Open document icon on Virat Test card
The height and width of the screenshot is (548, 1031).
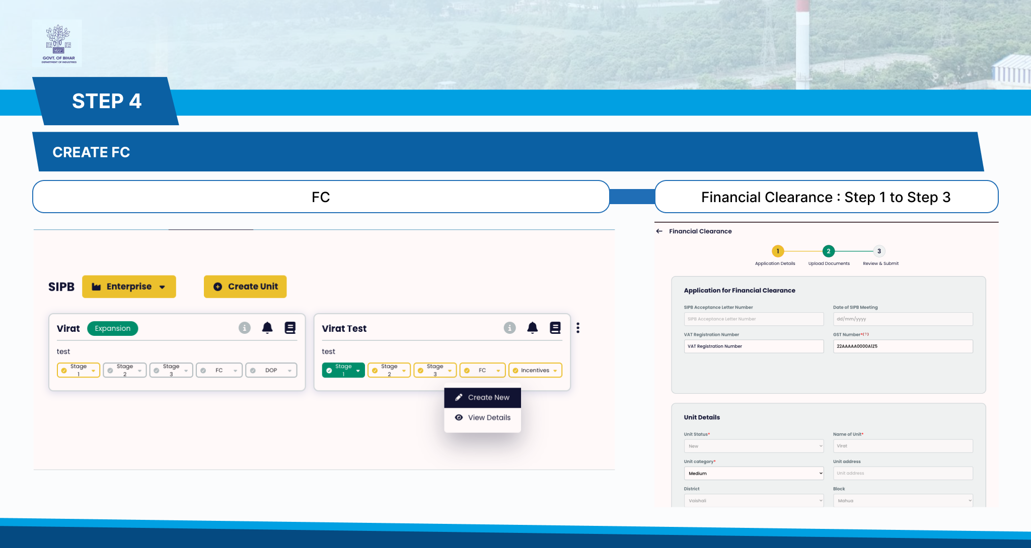pos(555,328)
